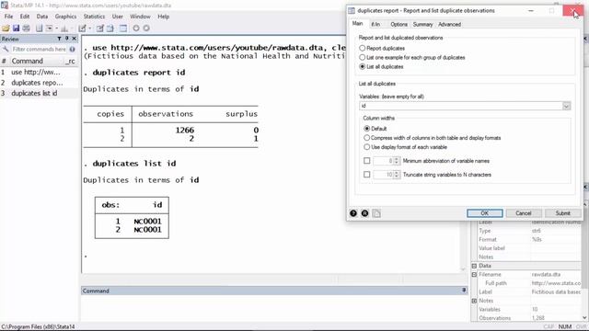Screen dimensions: 589x331
Task: Click the dialog Help question mark icon
Action: coord(353,213)
